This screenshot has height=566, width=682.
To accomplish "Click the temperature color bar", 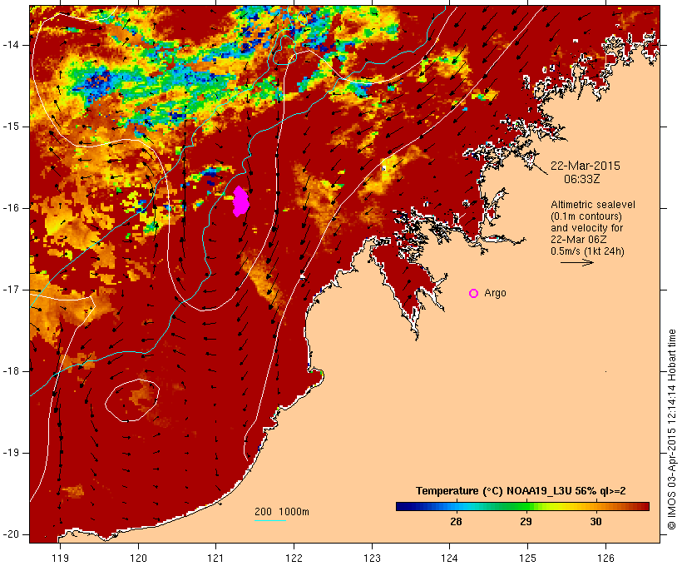I will pos(522,506).
